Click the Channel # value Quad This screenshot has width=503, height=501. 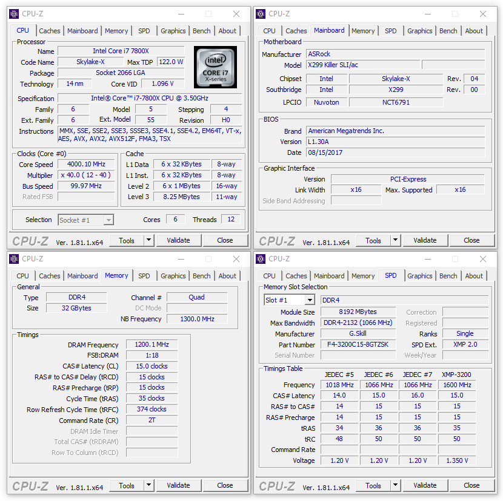tap(197, 297)
